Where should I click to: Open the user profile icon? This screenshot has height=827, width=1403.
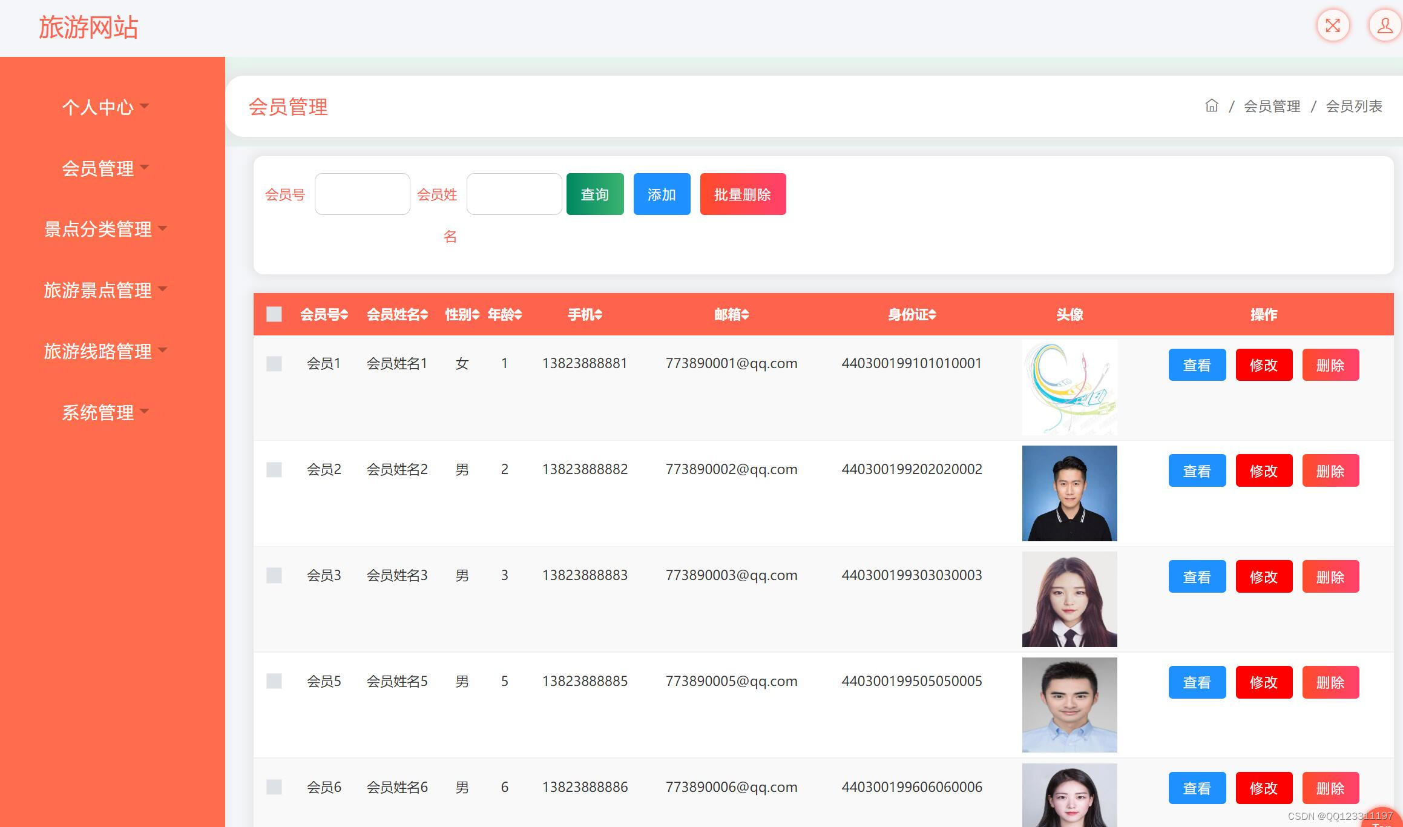point(1385,25)
